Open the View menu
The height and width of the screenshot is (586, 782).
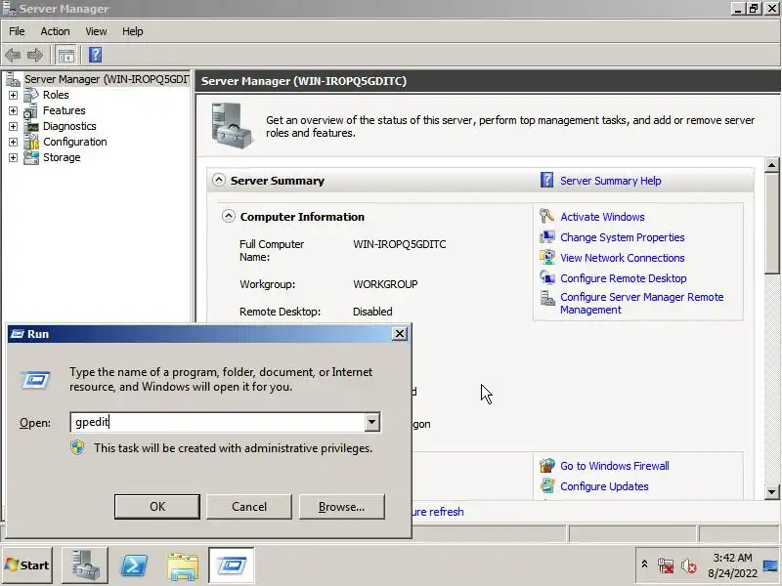click(x=96, y=31)
